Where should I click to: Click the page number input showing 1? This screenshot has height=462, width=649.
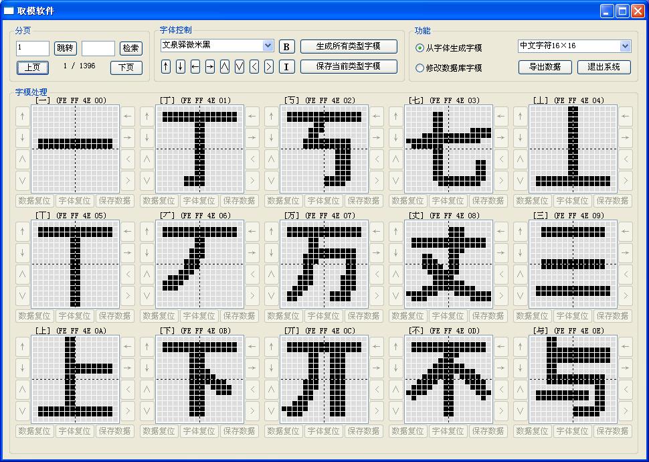(x=31, y=48)
